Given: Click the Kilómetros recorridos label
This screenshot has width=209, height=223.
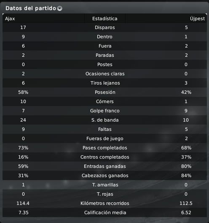Looking at the screenshot, I should point(105,203).
